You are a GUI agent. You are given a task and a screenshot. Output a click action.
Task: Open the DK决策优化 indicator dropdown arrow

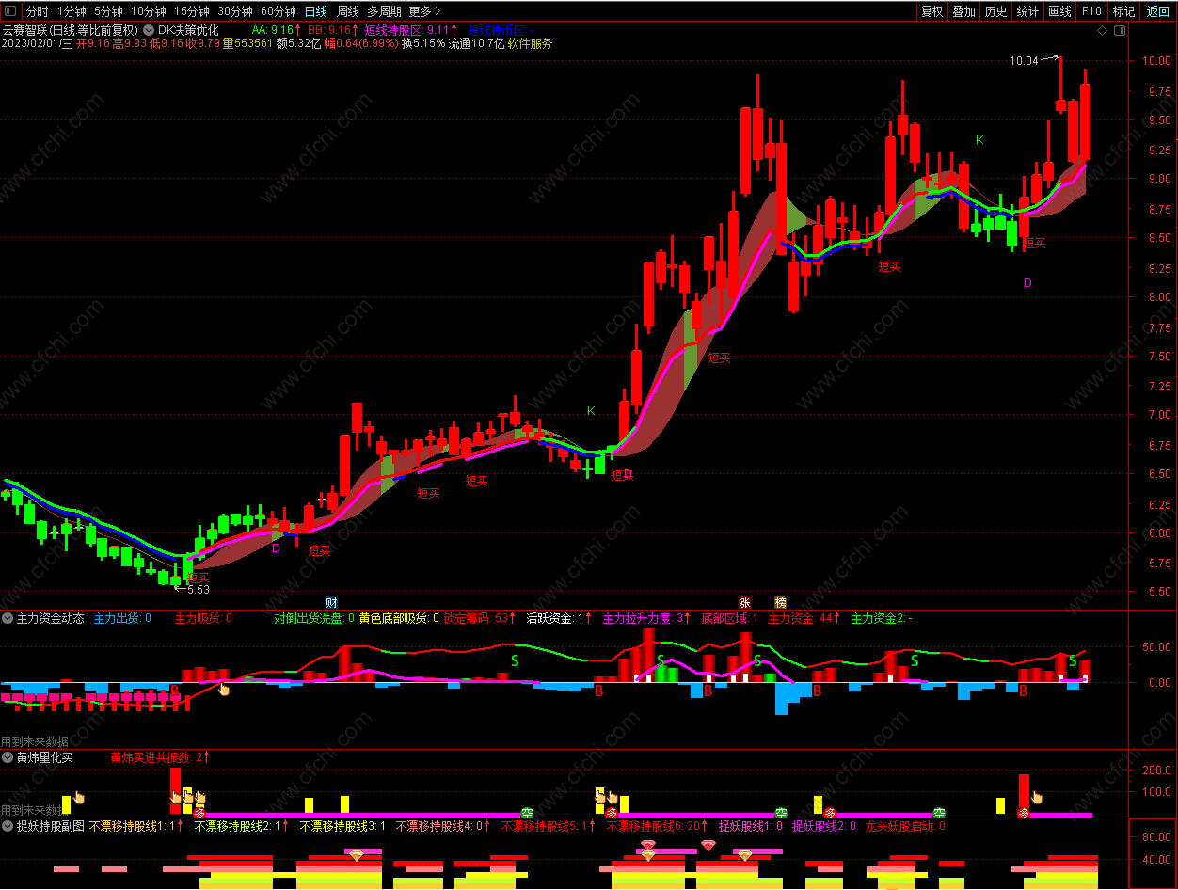tap(149, 30)
